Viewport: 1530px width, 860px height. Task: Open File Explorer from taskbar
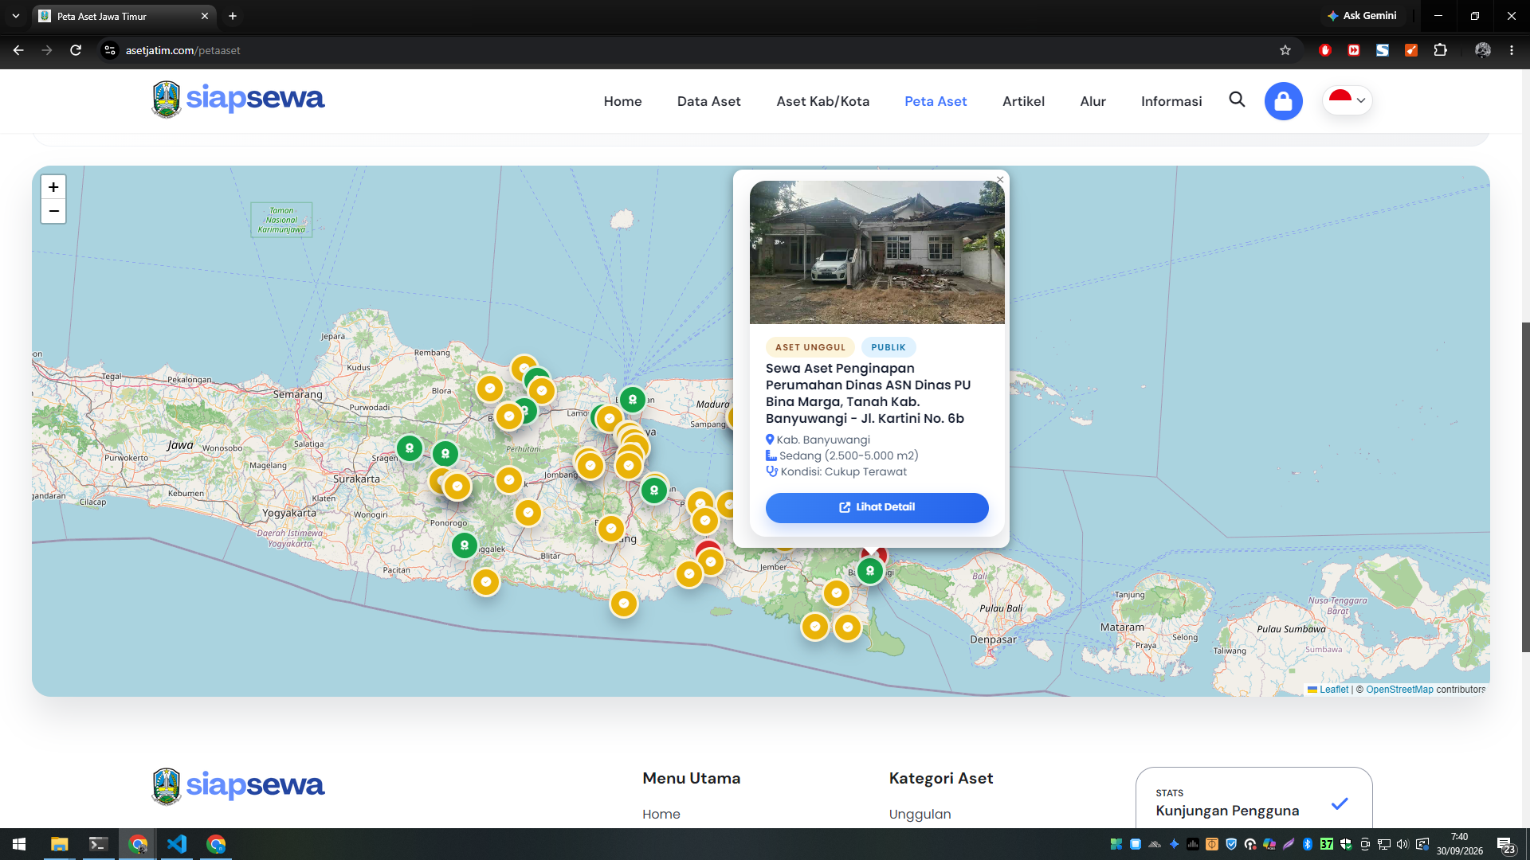(x=59, y=844)
